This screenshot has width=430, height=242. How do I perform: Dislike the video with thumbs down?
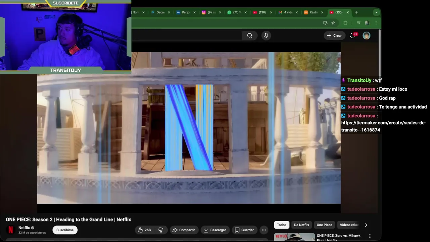tap(161, 230)
